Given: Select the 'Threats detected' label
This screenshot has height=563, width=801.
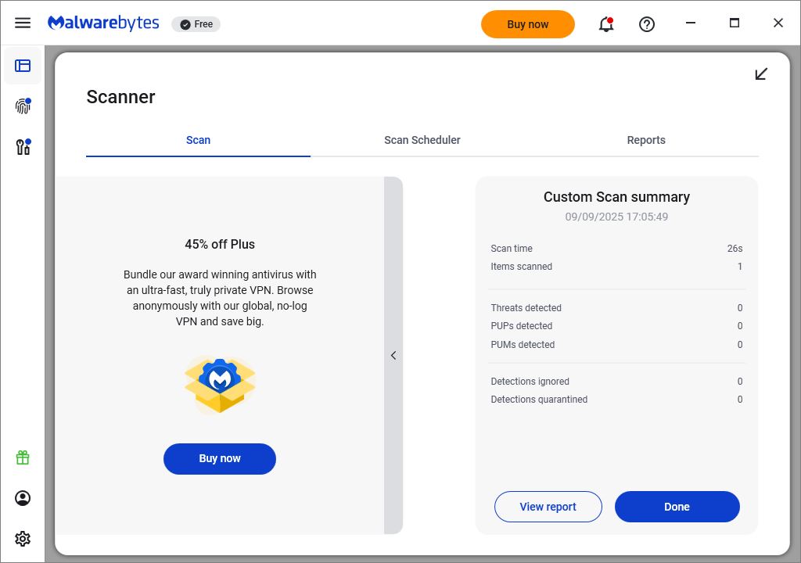Looking at the screenshot, I should point(526,307).
